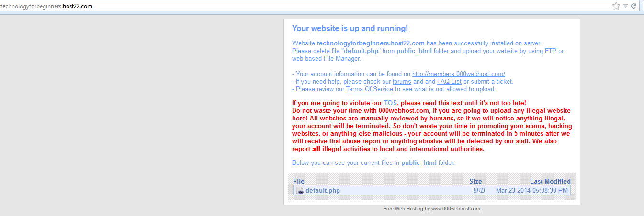The height and width of the screenshot is (216, 644).
Task: Click the File column header
Action: tap(299, 182)
